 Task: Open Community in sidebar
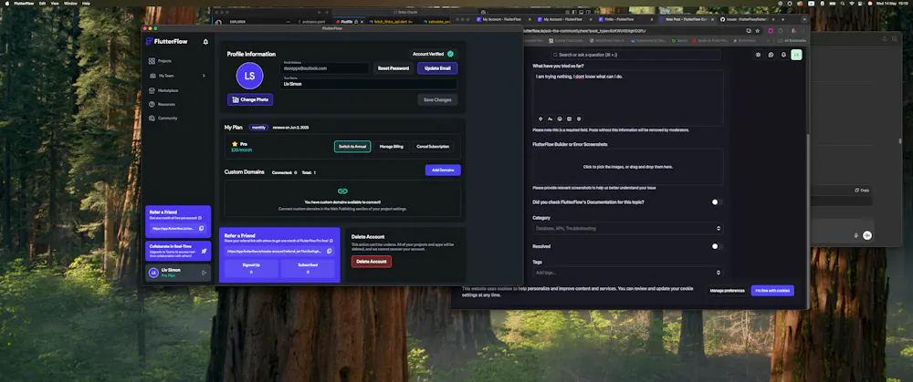coord(163,118)
